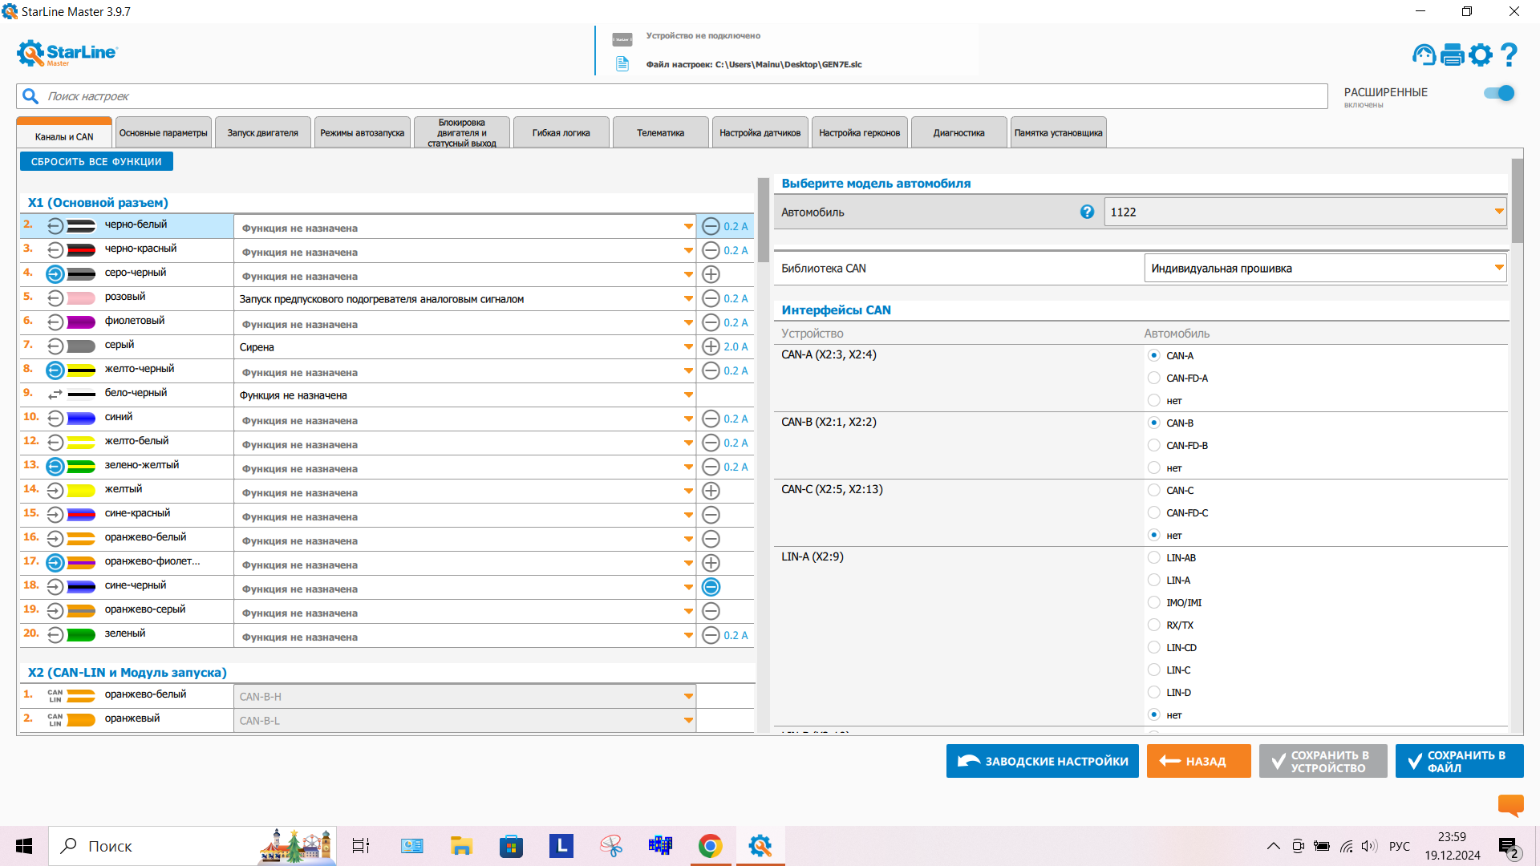Click the orange НАЗАД button
Screen dimensions: 1540x866
tap(1198, 761)
